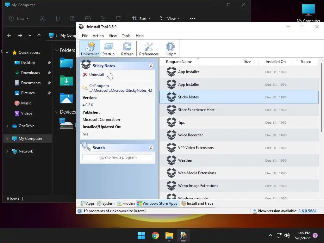This screenshot has width=324, height=243.
Task: Collapse the Search panel
Action: click(151, 147)
